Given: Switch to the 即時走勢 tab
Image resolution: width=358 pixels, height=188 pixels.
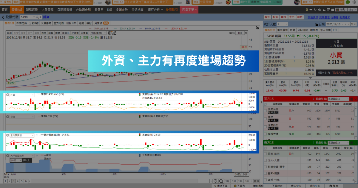Looking at the screenshot, I should (22, 23).
